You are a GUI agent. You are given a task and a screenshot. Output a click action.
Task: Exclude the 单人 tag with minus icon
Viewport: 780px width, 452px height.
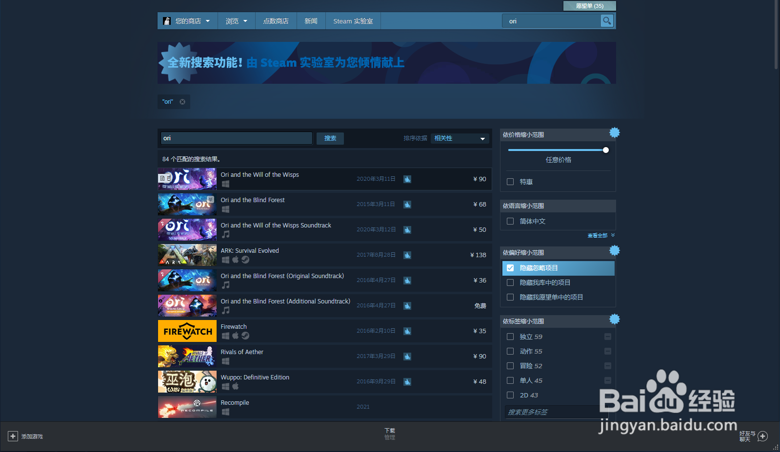[608, 380]
